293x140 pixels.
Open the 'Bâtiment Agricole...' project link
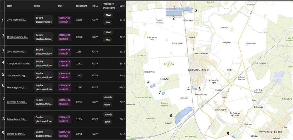[x=17, y=102]
